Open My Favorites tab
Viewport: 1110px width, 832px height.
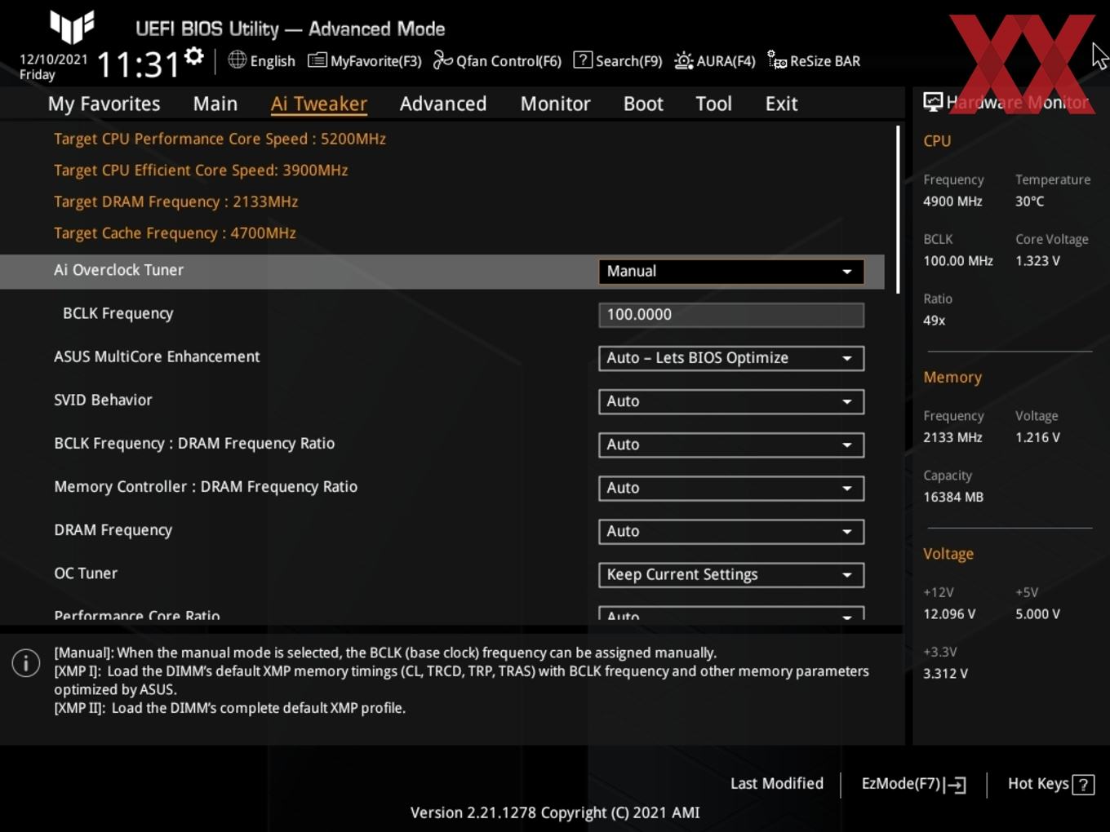[x=104, y=104]
